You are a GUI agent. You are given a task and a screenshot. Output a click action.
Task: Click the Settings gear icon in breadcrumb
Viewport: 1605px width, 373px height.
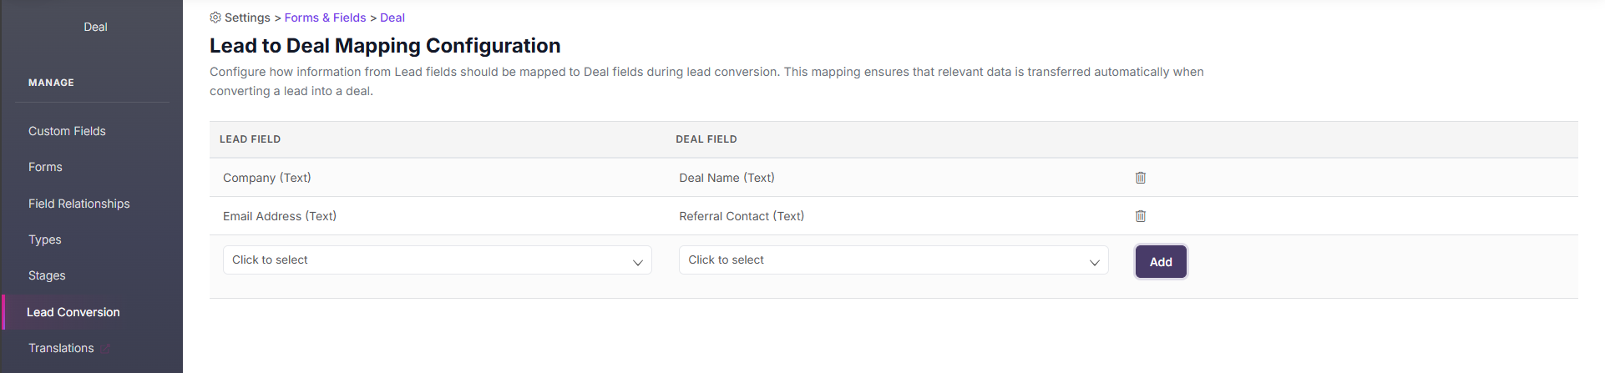(x=215, y=18)
